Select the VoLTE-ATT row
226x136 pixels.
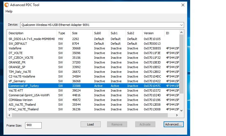tap(94, 90)
